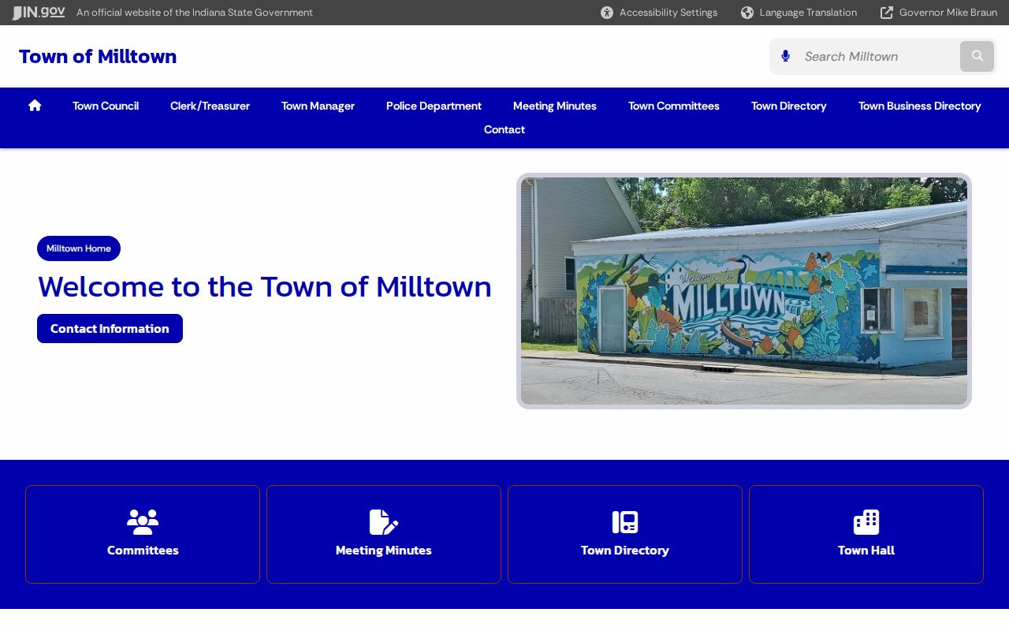Click the Milltown Home pill label
This screenshot has width=1009, height=631.
click(79, 248)
